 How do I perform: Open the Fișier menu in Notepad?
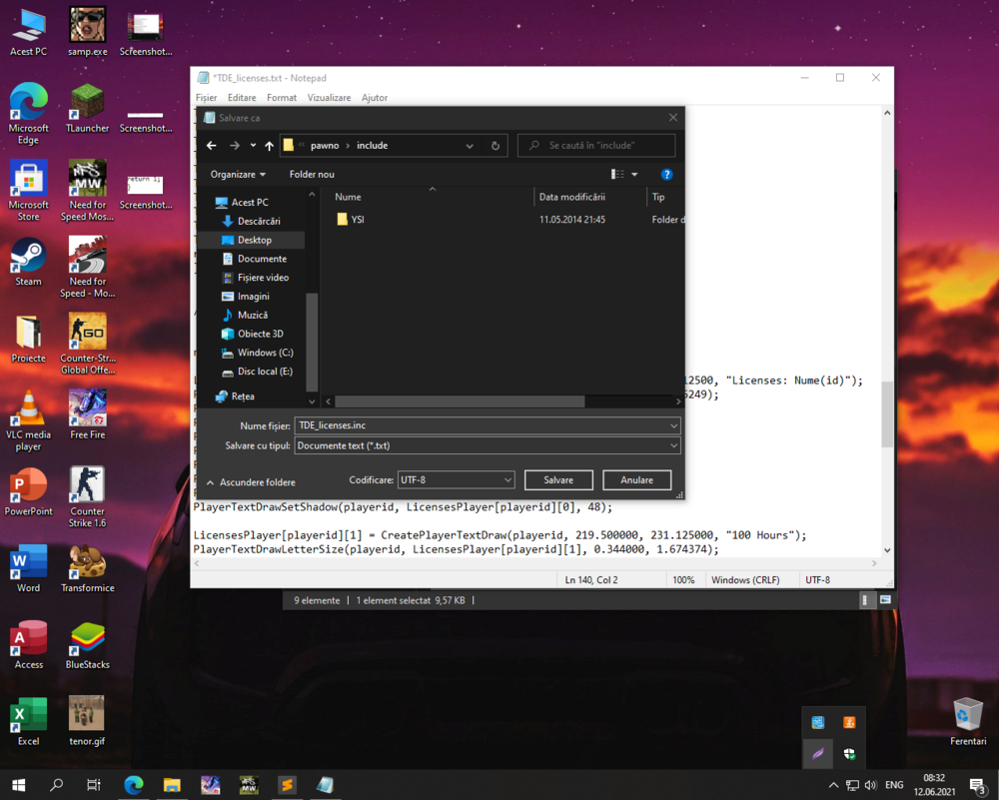point(206,98)
